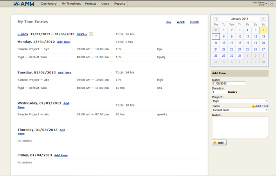Open the Your Name account dropdown
Image resolution: width=276 pixels, height=176 pixels.
260,4
